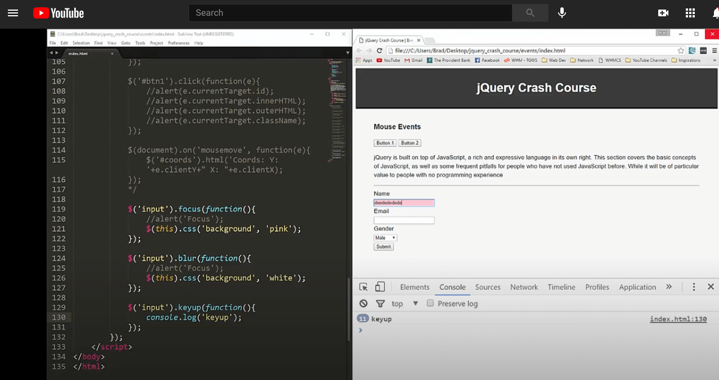Click the DevTools inspect element icon

[x=363, y=287]
